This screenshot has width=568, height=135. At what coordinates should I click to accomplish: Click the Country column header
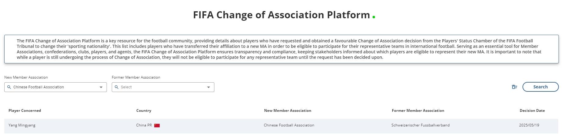(144, 111)
